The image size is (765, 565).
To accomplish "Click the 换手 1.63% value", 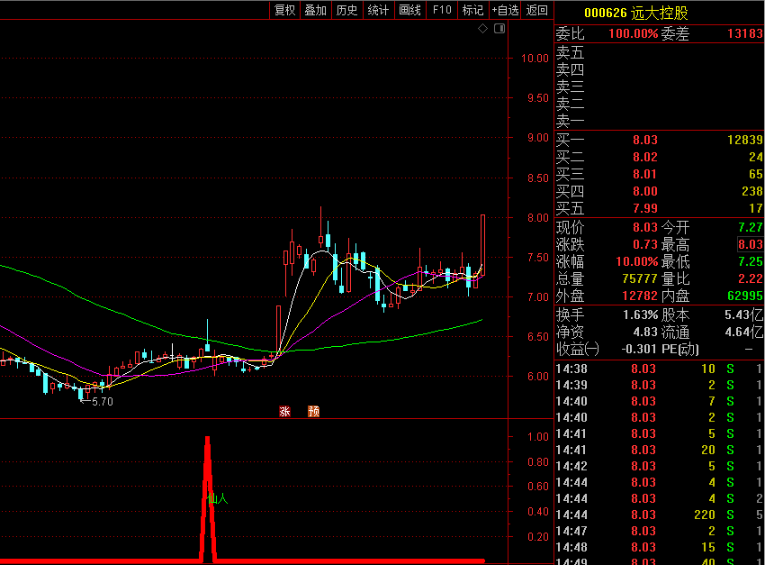I will coord(641,315).
